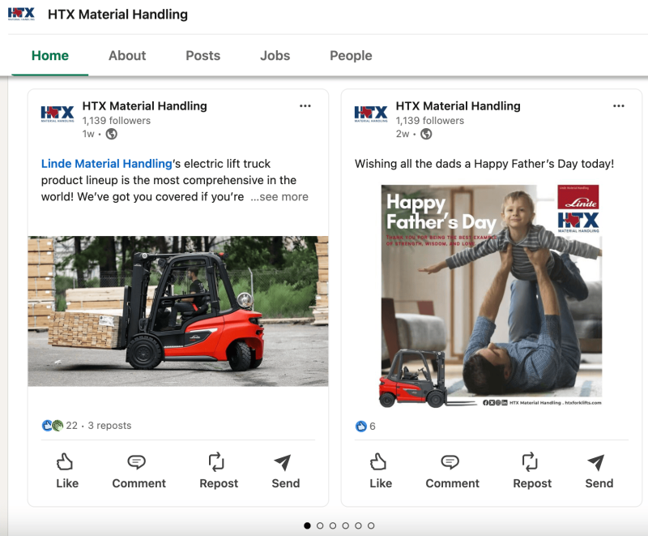Image resolution: width=648 pixels, height=536 pixels.
Task: Select the fifth carousel page dot
Action: click(358, 525)
